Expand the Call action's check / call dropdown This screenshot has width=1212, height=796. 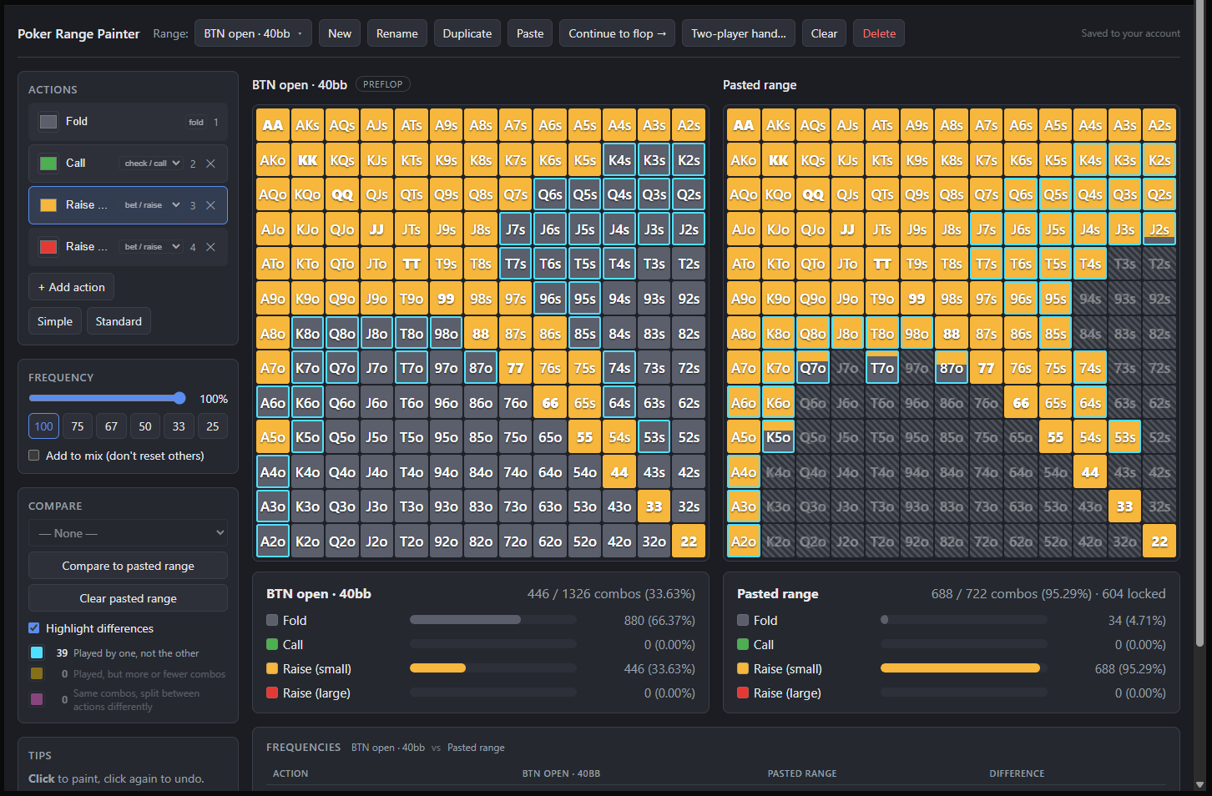(152, 164)
